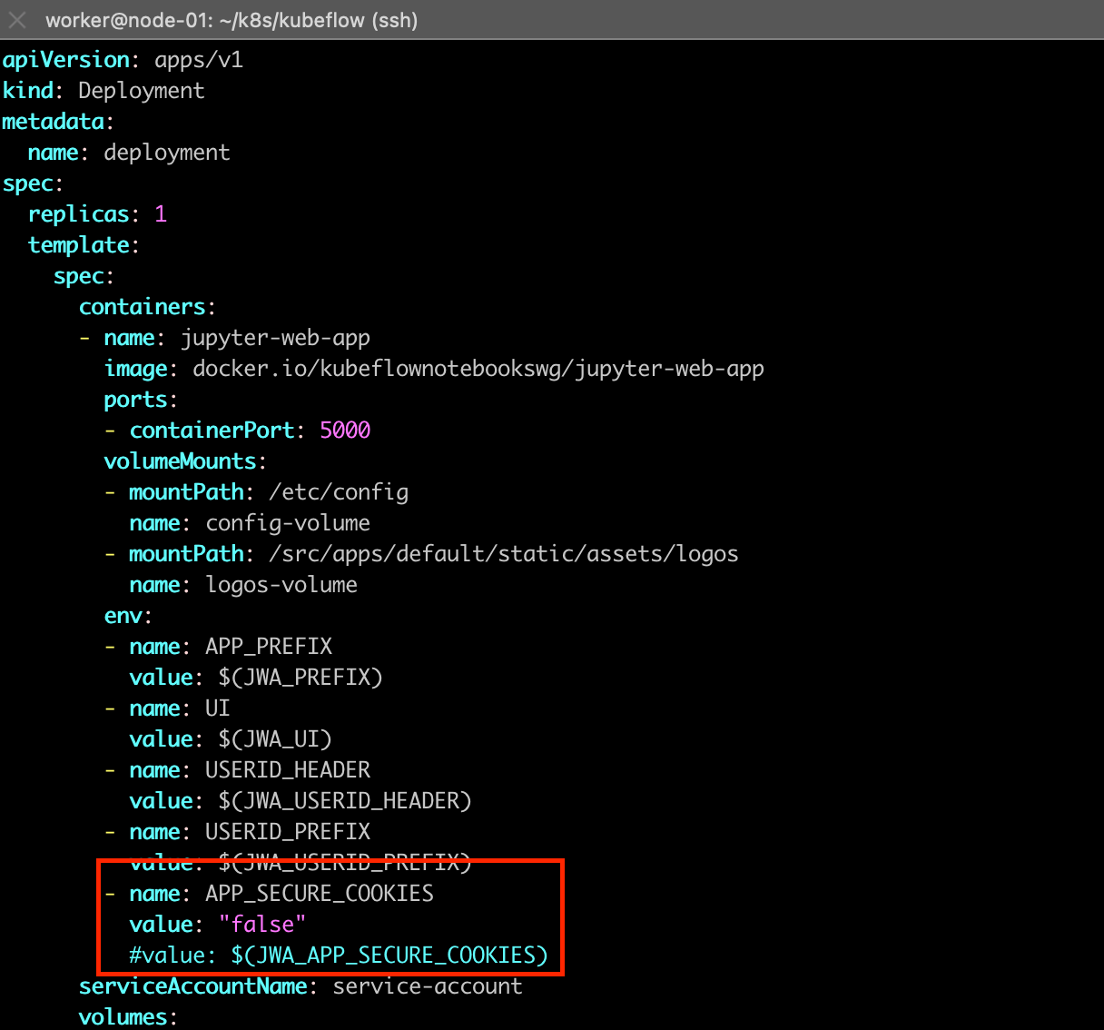This screenshot has width=1104, height=1030.
Task: Select the "false" value inside the red box
Action: [263, 924]
